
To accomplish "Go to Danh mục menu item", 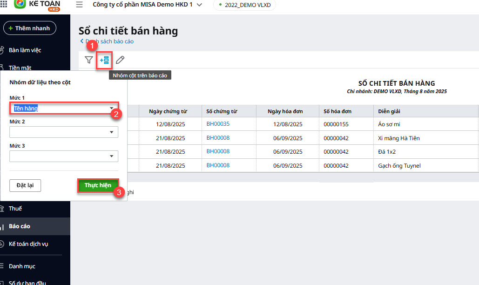I will (22, 266).
